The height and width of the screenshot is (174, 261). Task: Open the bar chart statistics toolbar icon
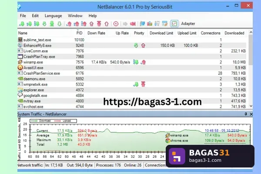click(x=150, y=24)
